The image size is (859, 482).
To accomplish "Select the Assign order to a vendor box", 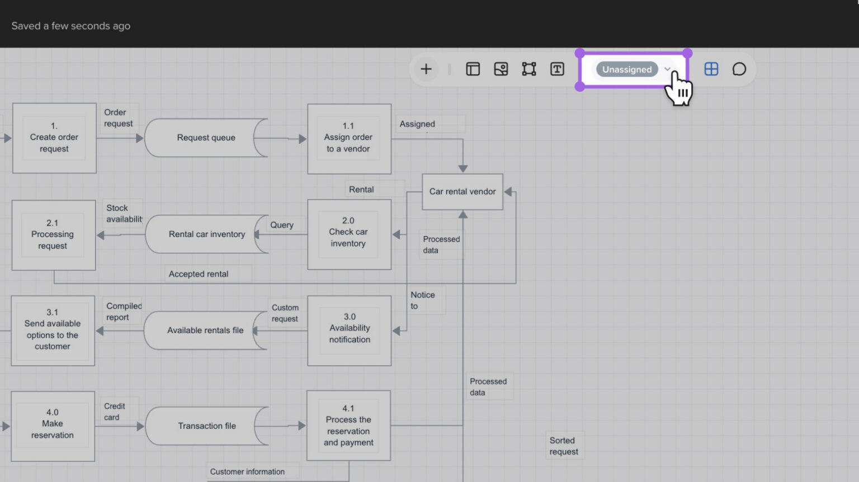I will (348, 138).
